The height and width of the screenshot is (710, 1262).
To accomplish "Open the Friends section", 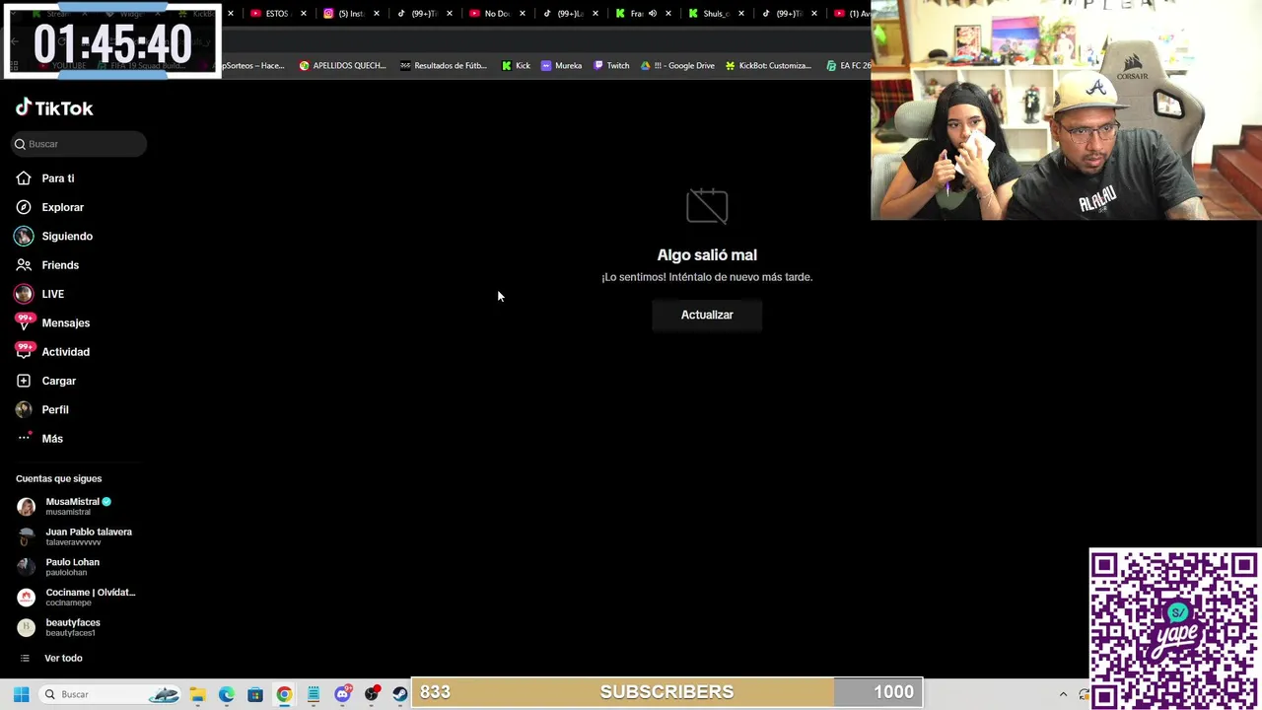I will (60, 265).
